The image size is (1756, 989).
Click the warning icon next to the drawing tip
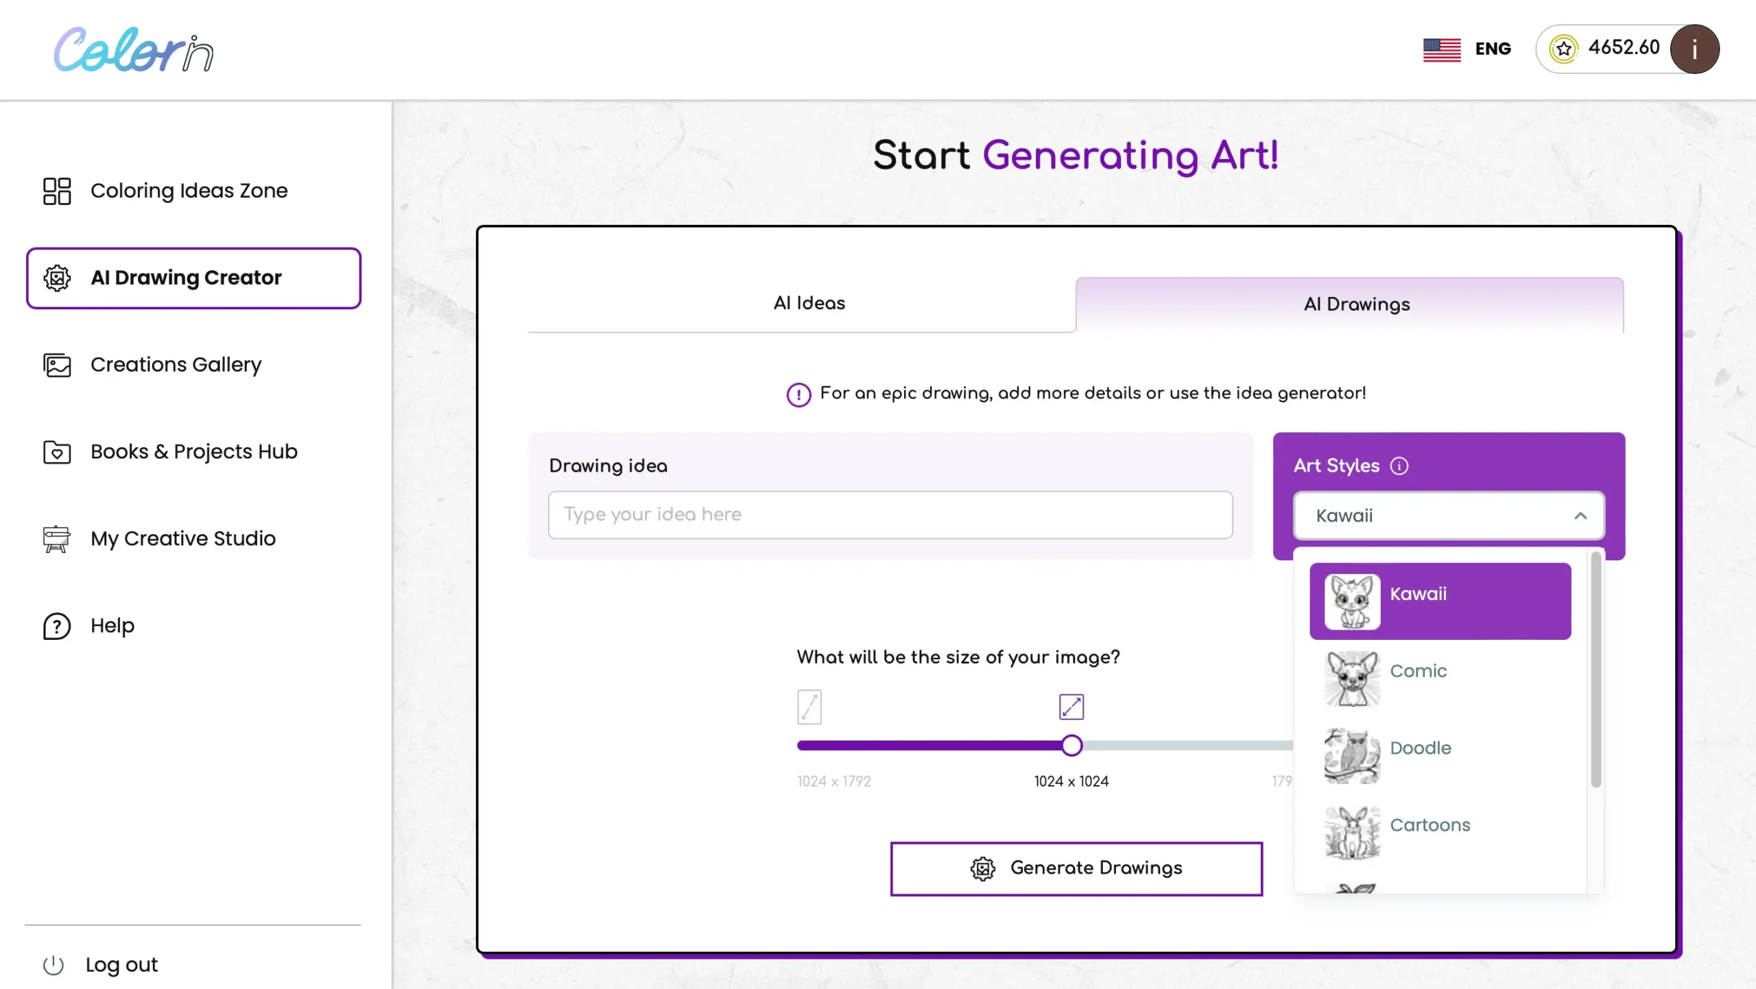tap(798, 394)
